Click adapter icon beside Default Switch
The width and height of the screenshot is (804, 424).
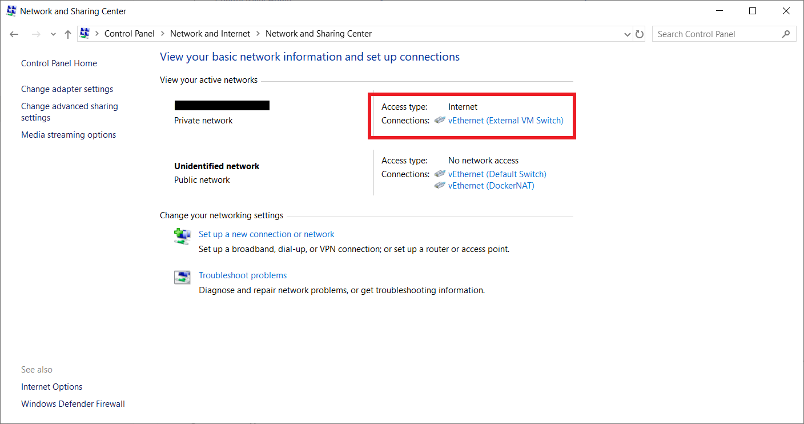(440, 174)
